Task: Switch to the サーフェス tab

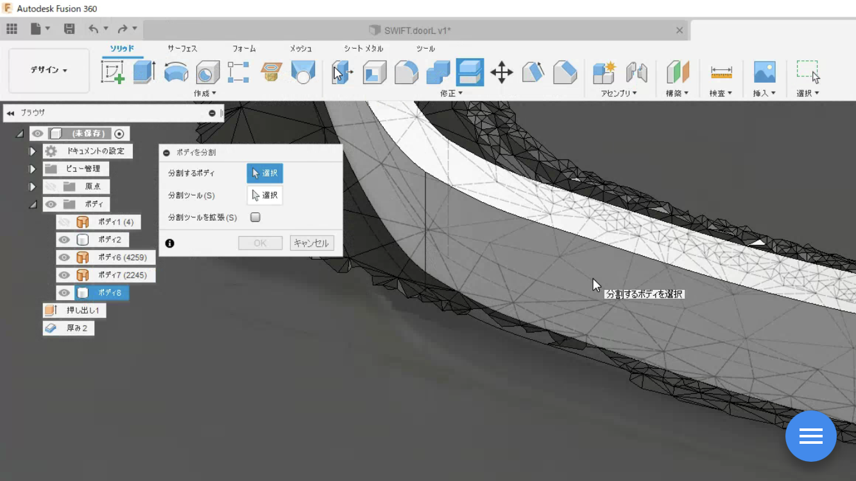Action: coord(182,49)
